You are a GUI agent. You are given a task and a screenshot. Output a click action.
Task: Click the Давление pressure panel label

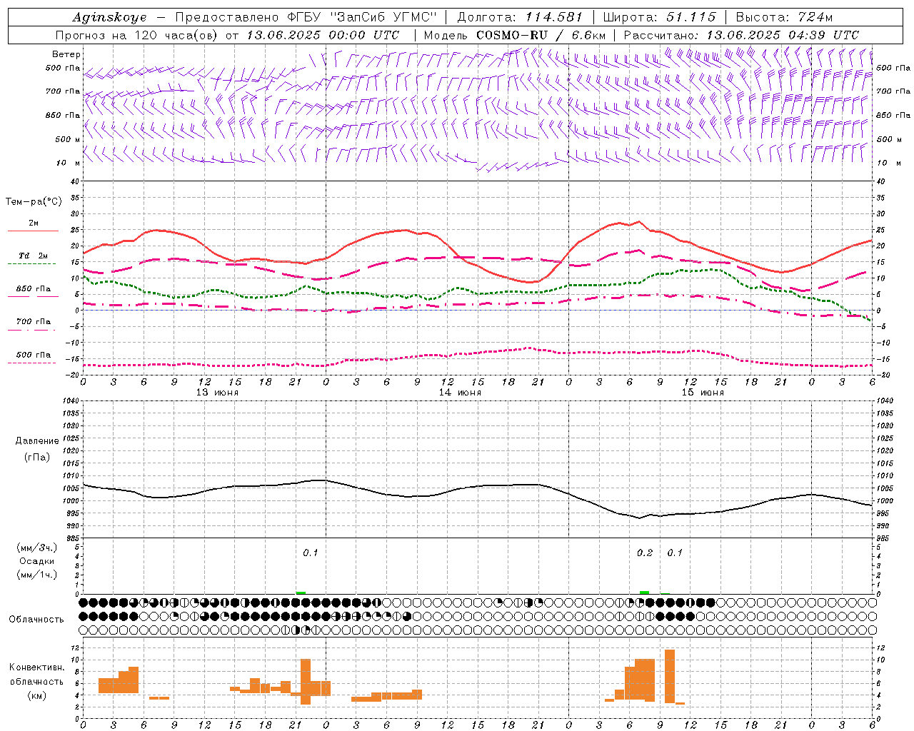[37, 441]
